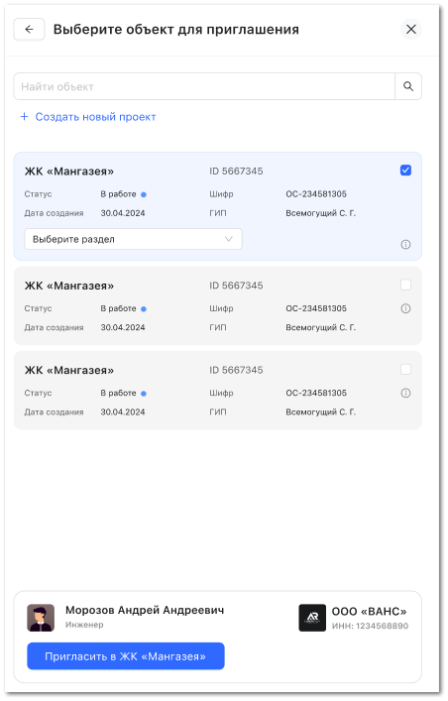Select the third ЖК «Мангазея» card title
Screen dimensions: 448x701
pos(69,370)
